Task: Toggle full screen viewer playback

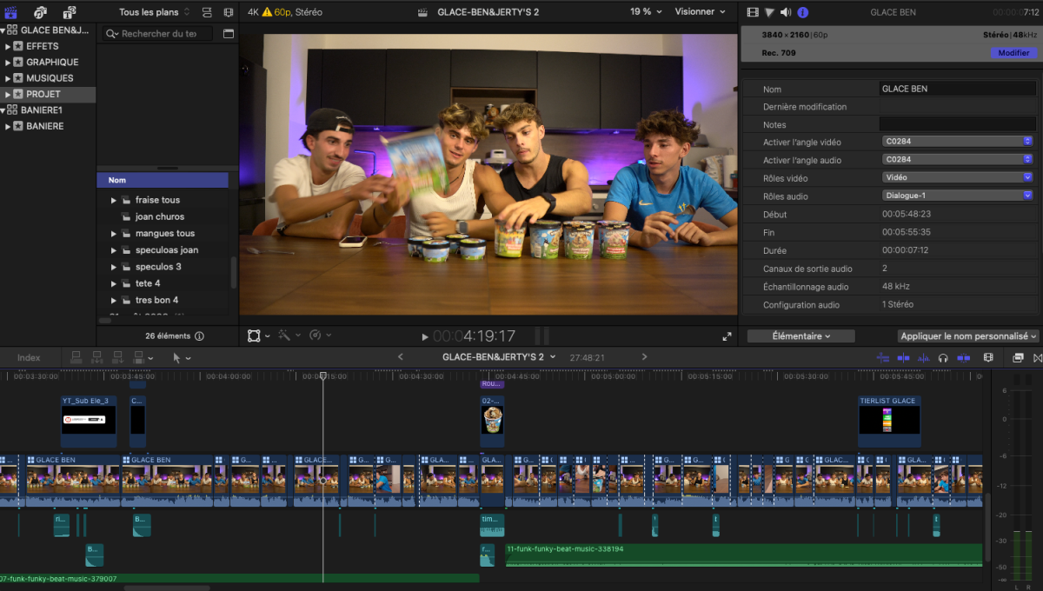Action: [x=727, y=336]
